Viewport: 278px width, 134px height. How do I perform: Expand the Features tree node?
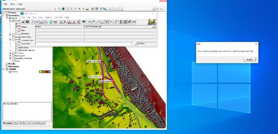(4, 13)
